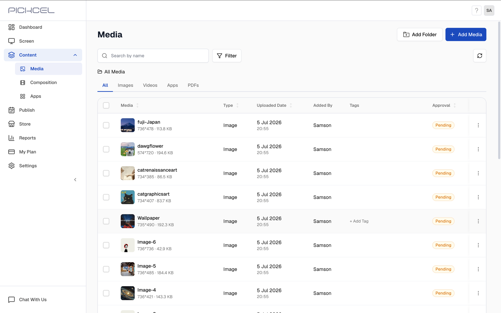Open more options for Image-6

click(x=478, y=245)
